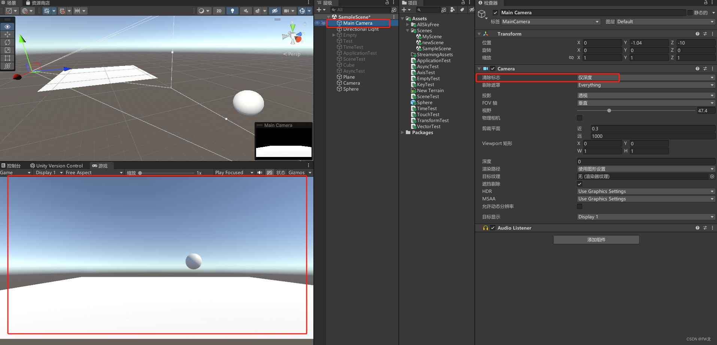Select the Scale tool in Scene toolbar
The width and height of the screenshot is (717, 345).
7,50
